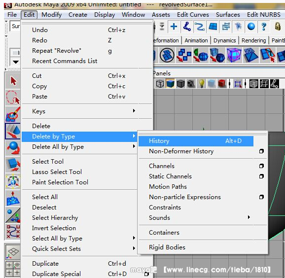Open the Surfaces menu

pyautogui.click(x=228, y=14)
